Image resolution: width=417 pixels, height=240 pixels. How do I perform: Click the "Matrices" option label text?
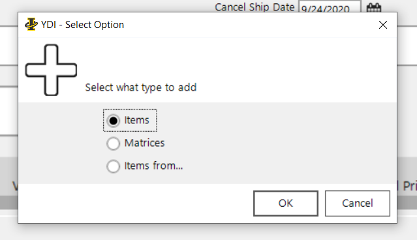tap(145, 143)
